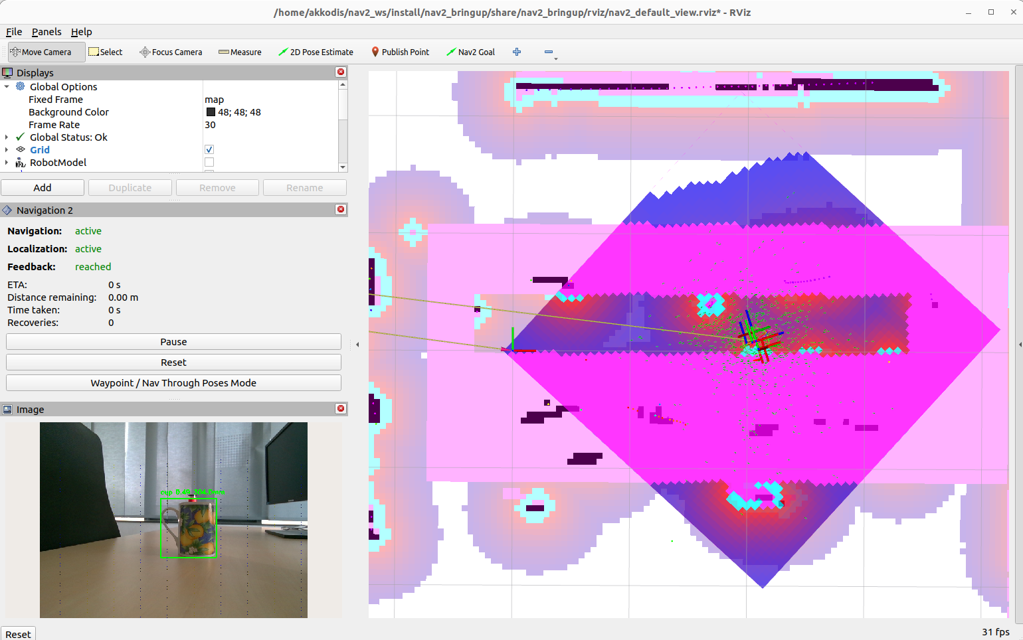
Task: Click the Pause navigation button
Action: point(173,341)
